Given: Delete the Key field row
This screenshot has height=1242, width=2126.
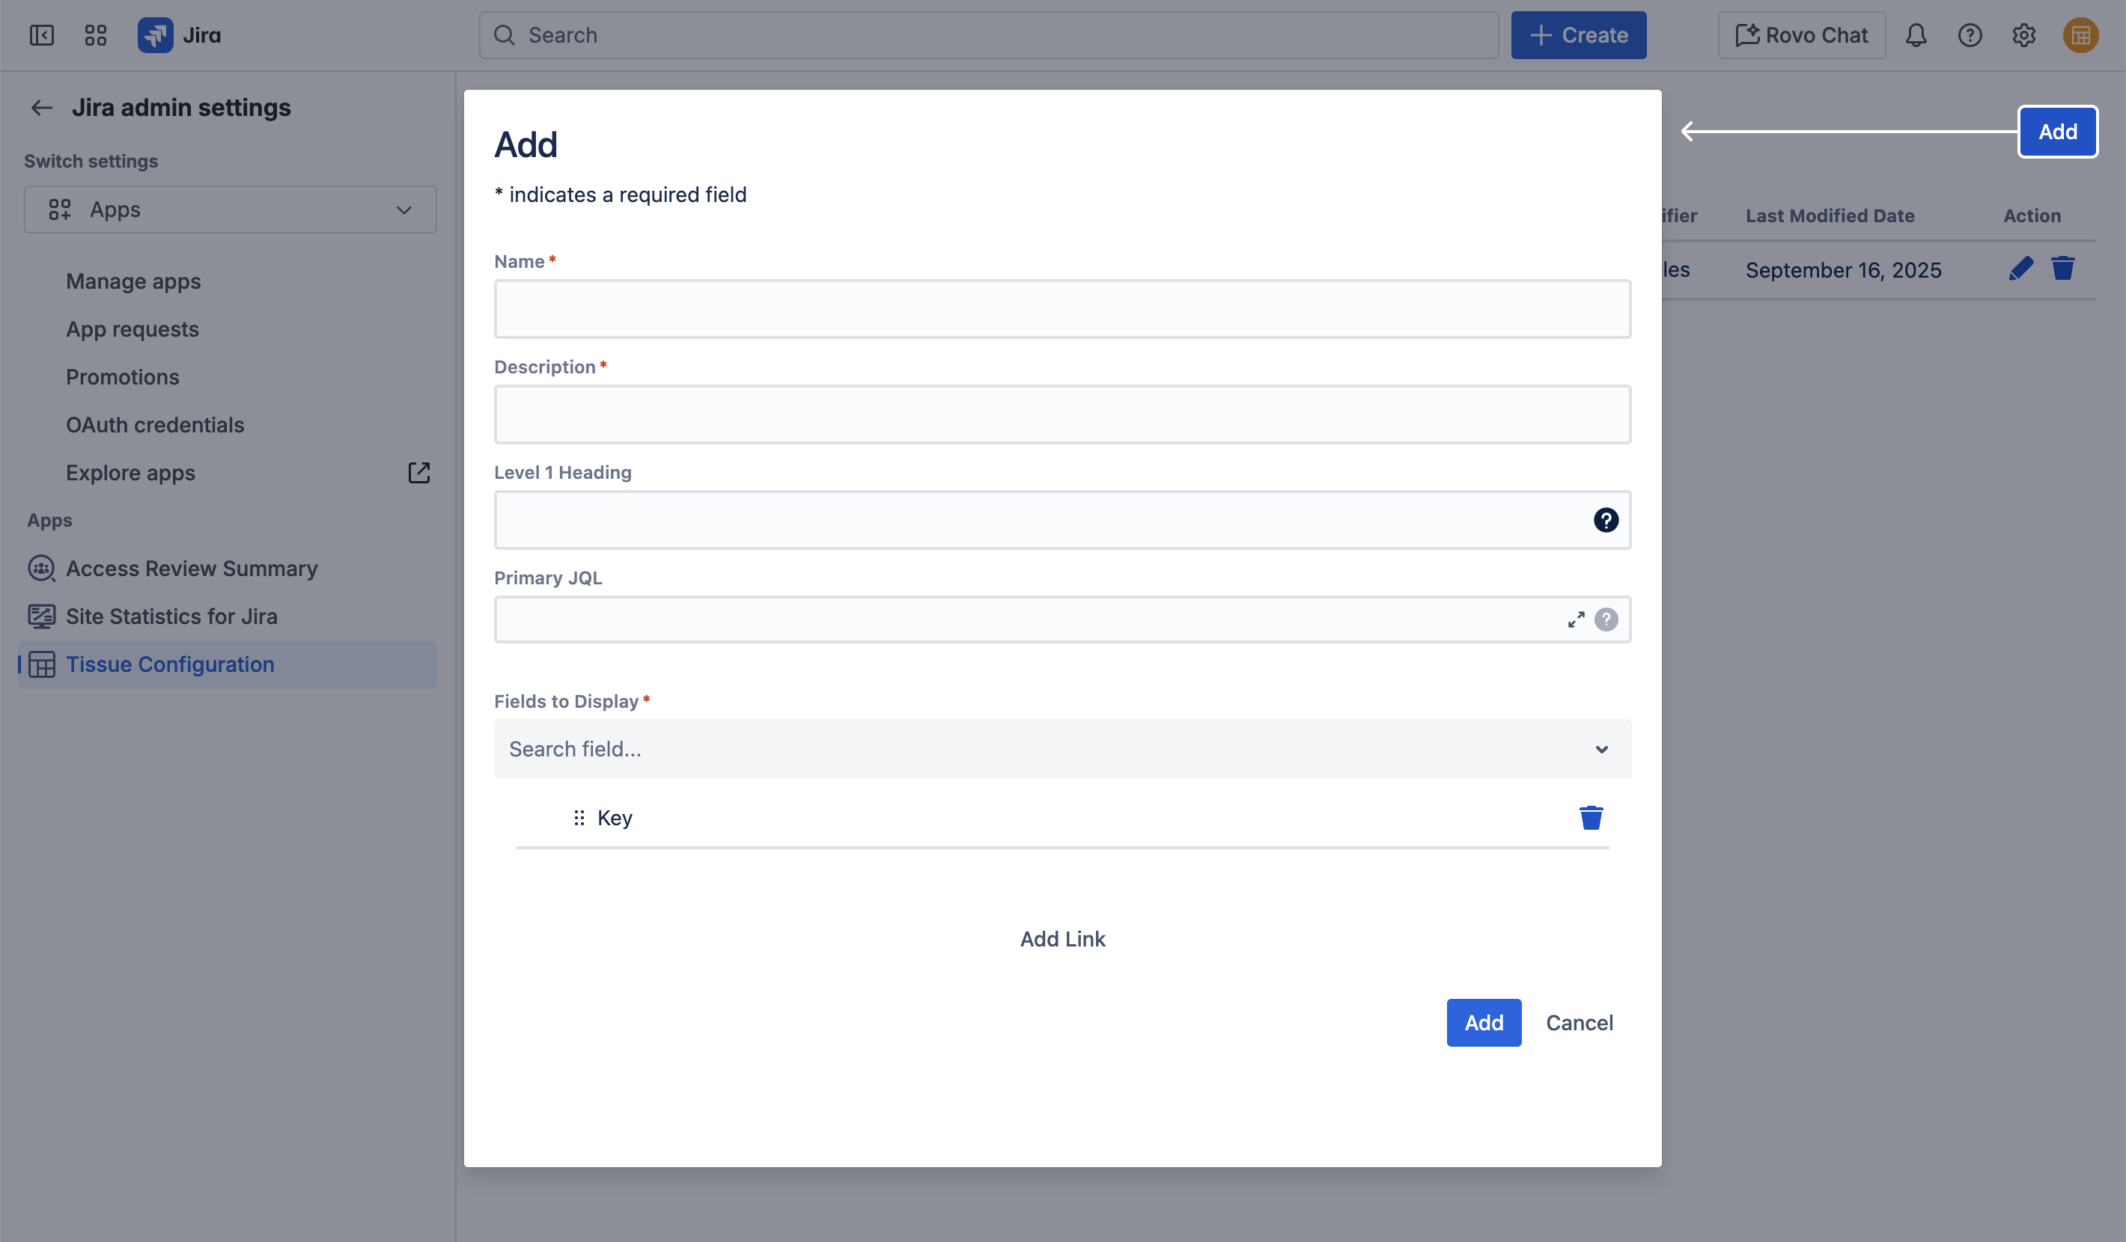Looking at the screenshot, I should click(x=1590, y=818).
